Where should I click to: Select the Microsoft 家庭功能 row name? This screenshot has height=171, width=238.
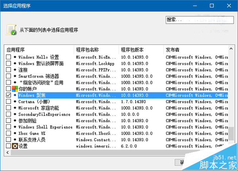pyautogui.click(x=38, y=108)
